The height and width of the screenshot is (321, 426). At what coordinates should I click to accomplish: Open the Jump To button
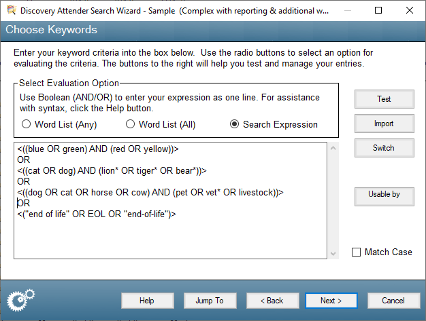[209, 301]
